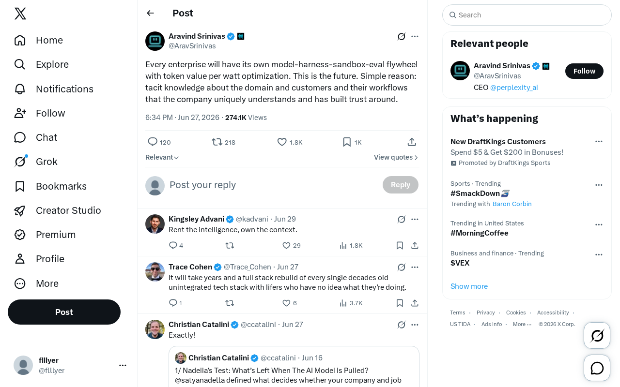Like the main post with 1.8K likes

(290, 142)
